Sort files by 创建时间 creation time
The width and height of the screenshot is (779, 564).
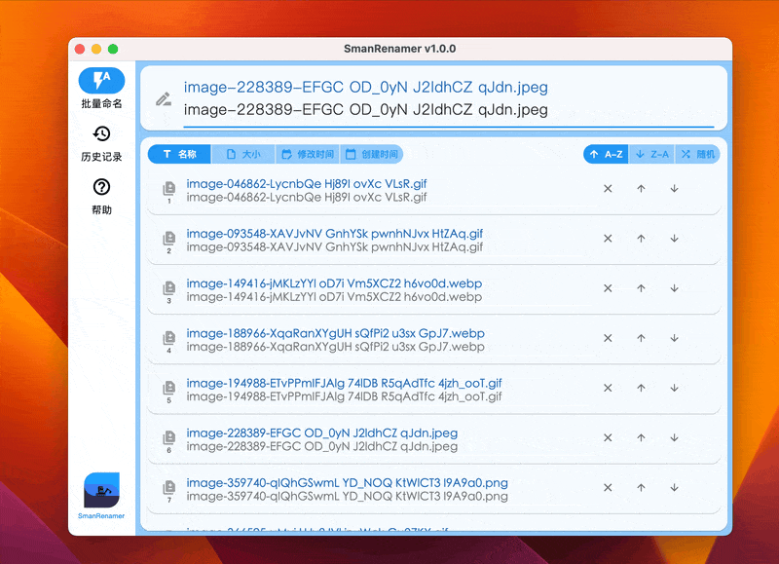371,154
